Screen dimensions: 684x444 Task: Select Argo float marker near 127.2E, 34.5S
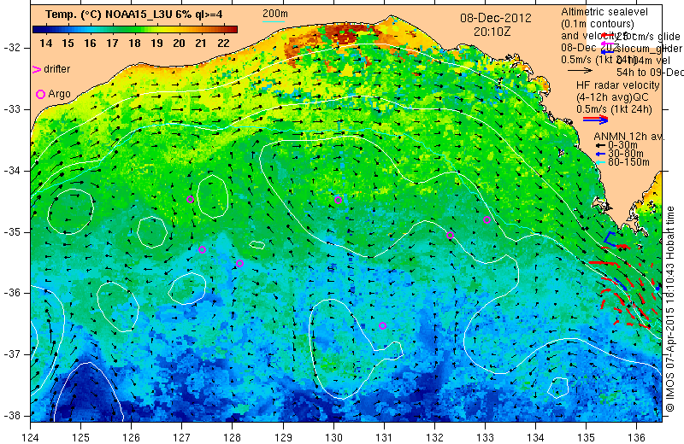point(190,200)
